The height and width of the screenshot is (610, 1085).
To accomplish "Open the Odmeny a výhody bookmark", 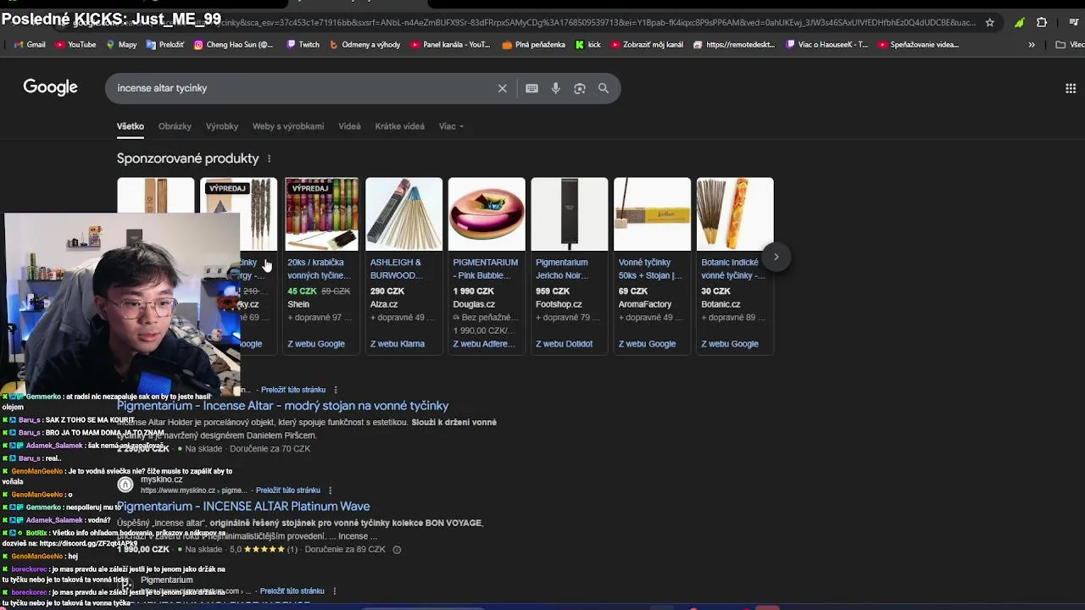I will tap(365, 45).
